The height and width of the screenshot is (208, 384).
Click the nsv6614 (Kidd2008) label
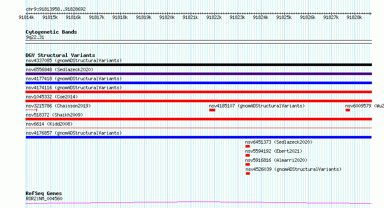49,124
